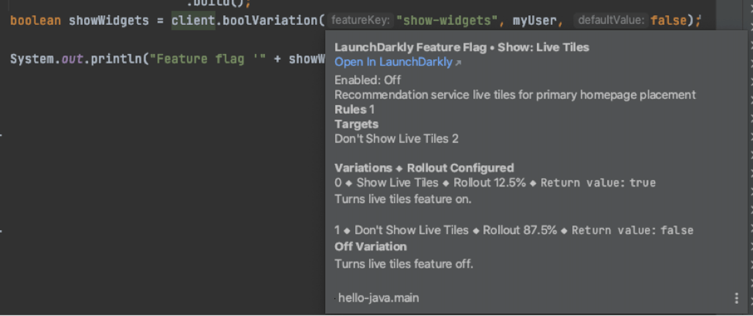The width and height of the screenshot is (753, 316).
Task: Click the orange false default value
Action: click(668, 20)
